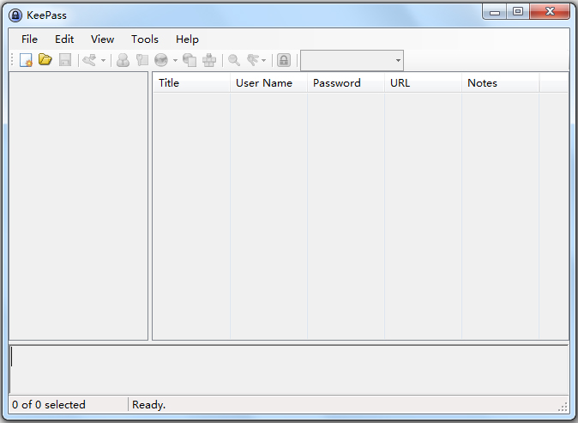Sort entries by Title column header
Screen dimensions: 578x423
[x=191, y=83]
